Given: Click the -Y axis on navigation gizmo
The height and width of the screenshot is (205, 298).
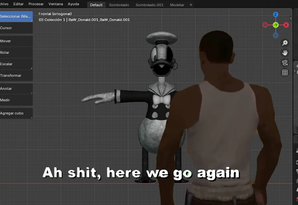Looking at the screenshot, I should tap(275, 25).
